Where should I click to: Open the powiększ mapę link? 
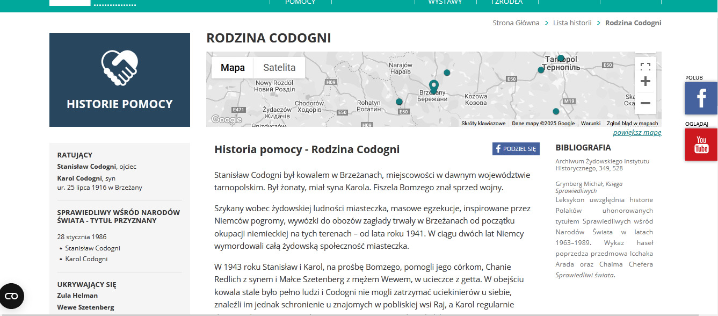click(637, 133)
